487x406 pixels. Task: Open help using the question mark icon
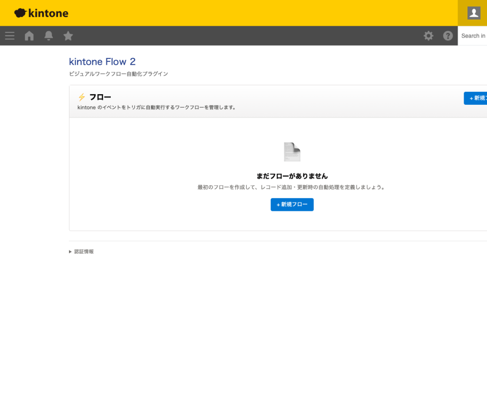448,36
